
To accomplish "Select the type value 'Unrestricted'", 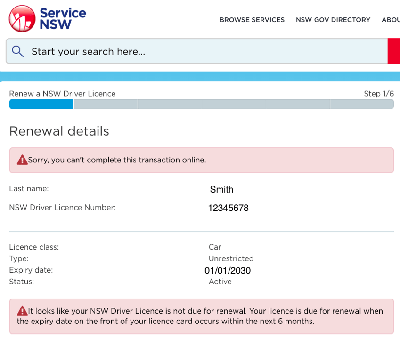I will [231, 258].
